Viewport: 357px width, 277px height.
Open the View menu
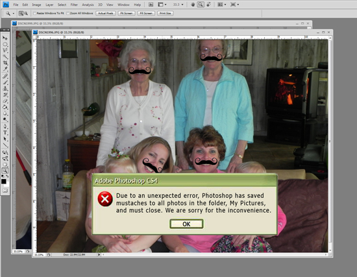110,5
